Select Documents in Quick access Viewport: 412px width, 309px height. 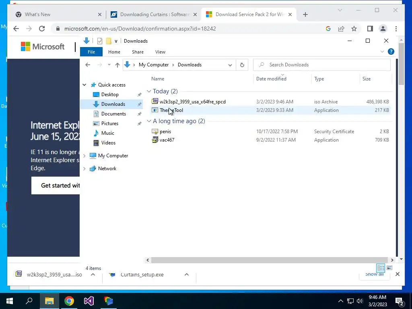click(x=113, y=114)
